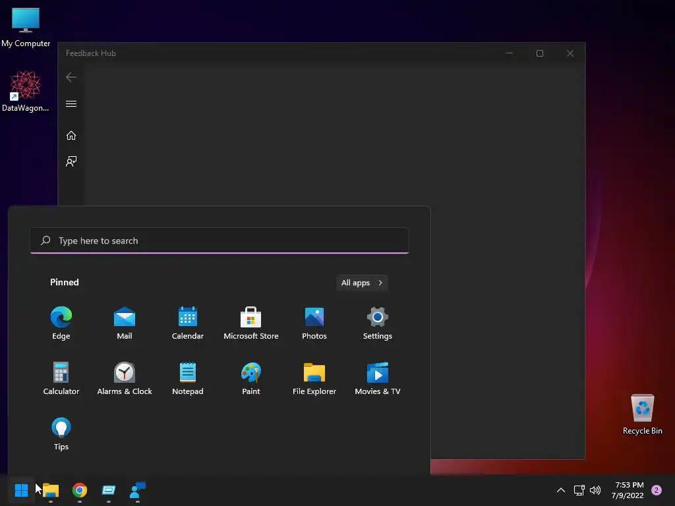Open Microsoft Store from pinned apps

(x=251, y=323)
